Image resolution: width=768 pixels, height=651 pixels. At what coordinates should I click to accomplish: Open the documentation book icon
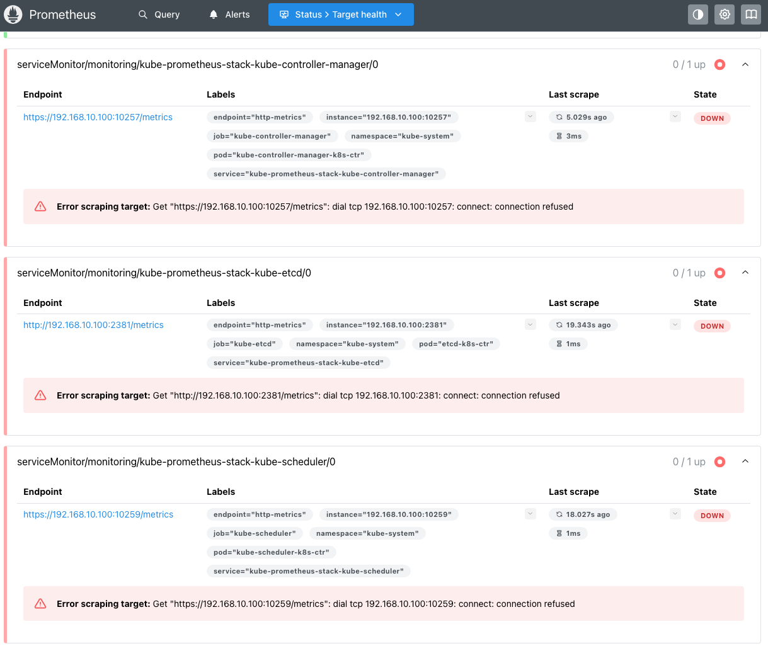(x=751, y=14)
